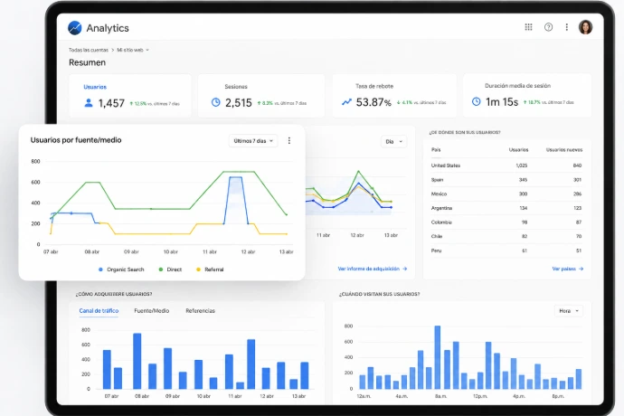Image resolution: width=624 pixels, height=416 pixels.
Task: Open the Ver países link
Action: coord(568,269)
